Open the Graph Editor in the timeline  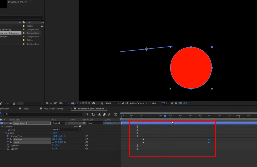pos(115,114)
